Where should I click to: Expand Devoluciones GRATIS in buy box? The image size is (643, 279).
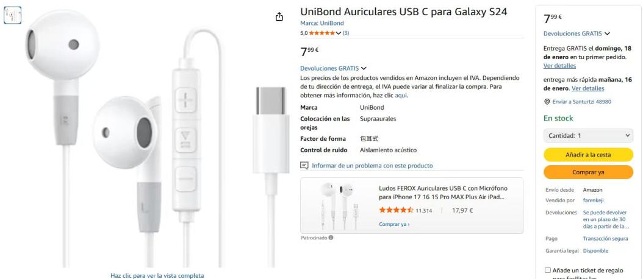point(577,34)
